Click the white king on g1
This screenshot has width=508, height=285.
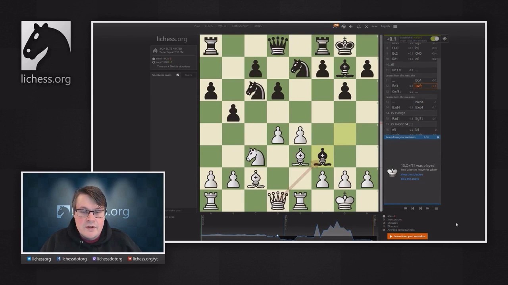344,201
